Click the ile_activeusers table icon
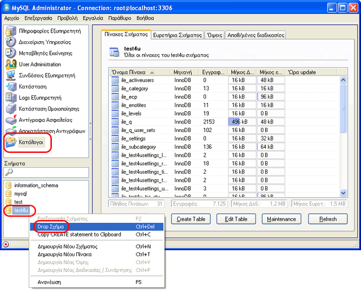 click(115, 80)
